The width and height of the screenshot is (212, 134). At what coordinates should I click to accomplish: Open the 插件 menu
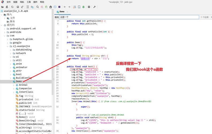pos(35,2)
